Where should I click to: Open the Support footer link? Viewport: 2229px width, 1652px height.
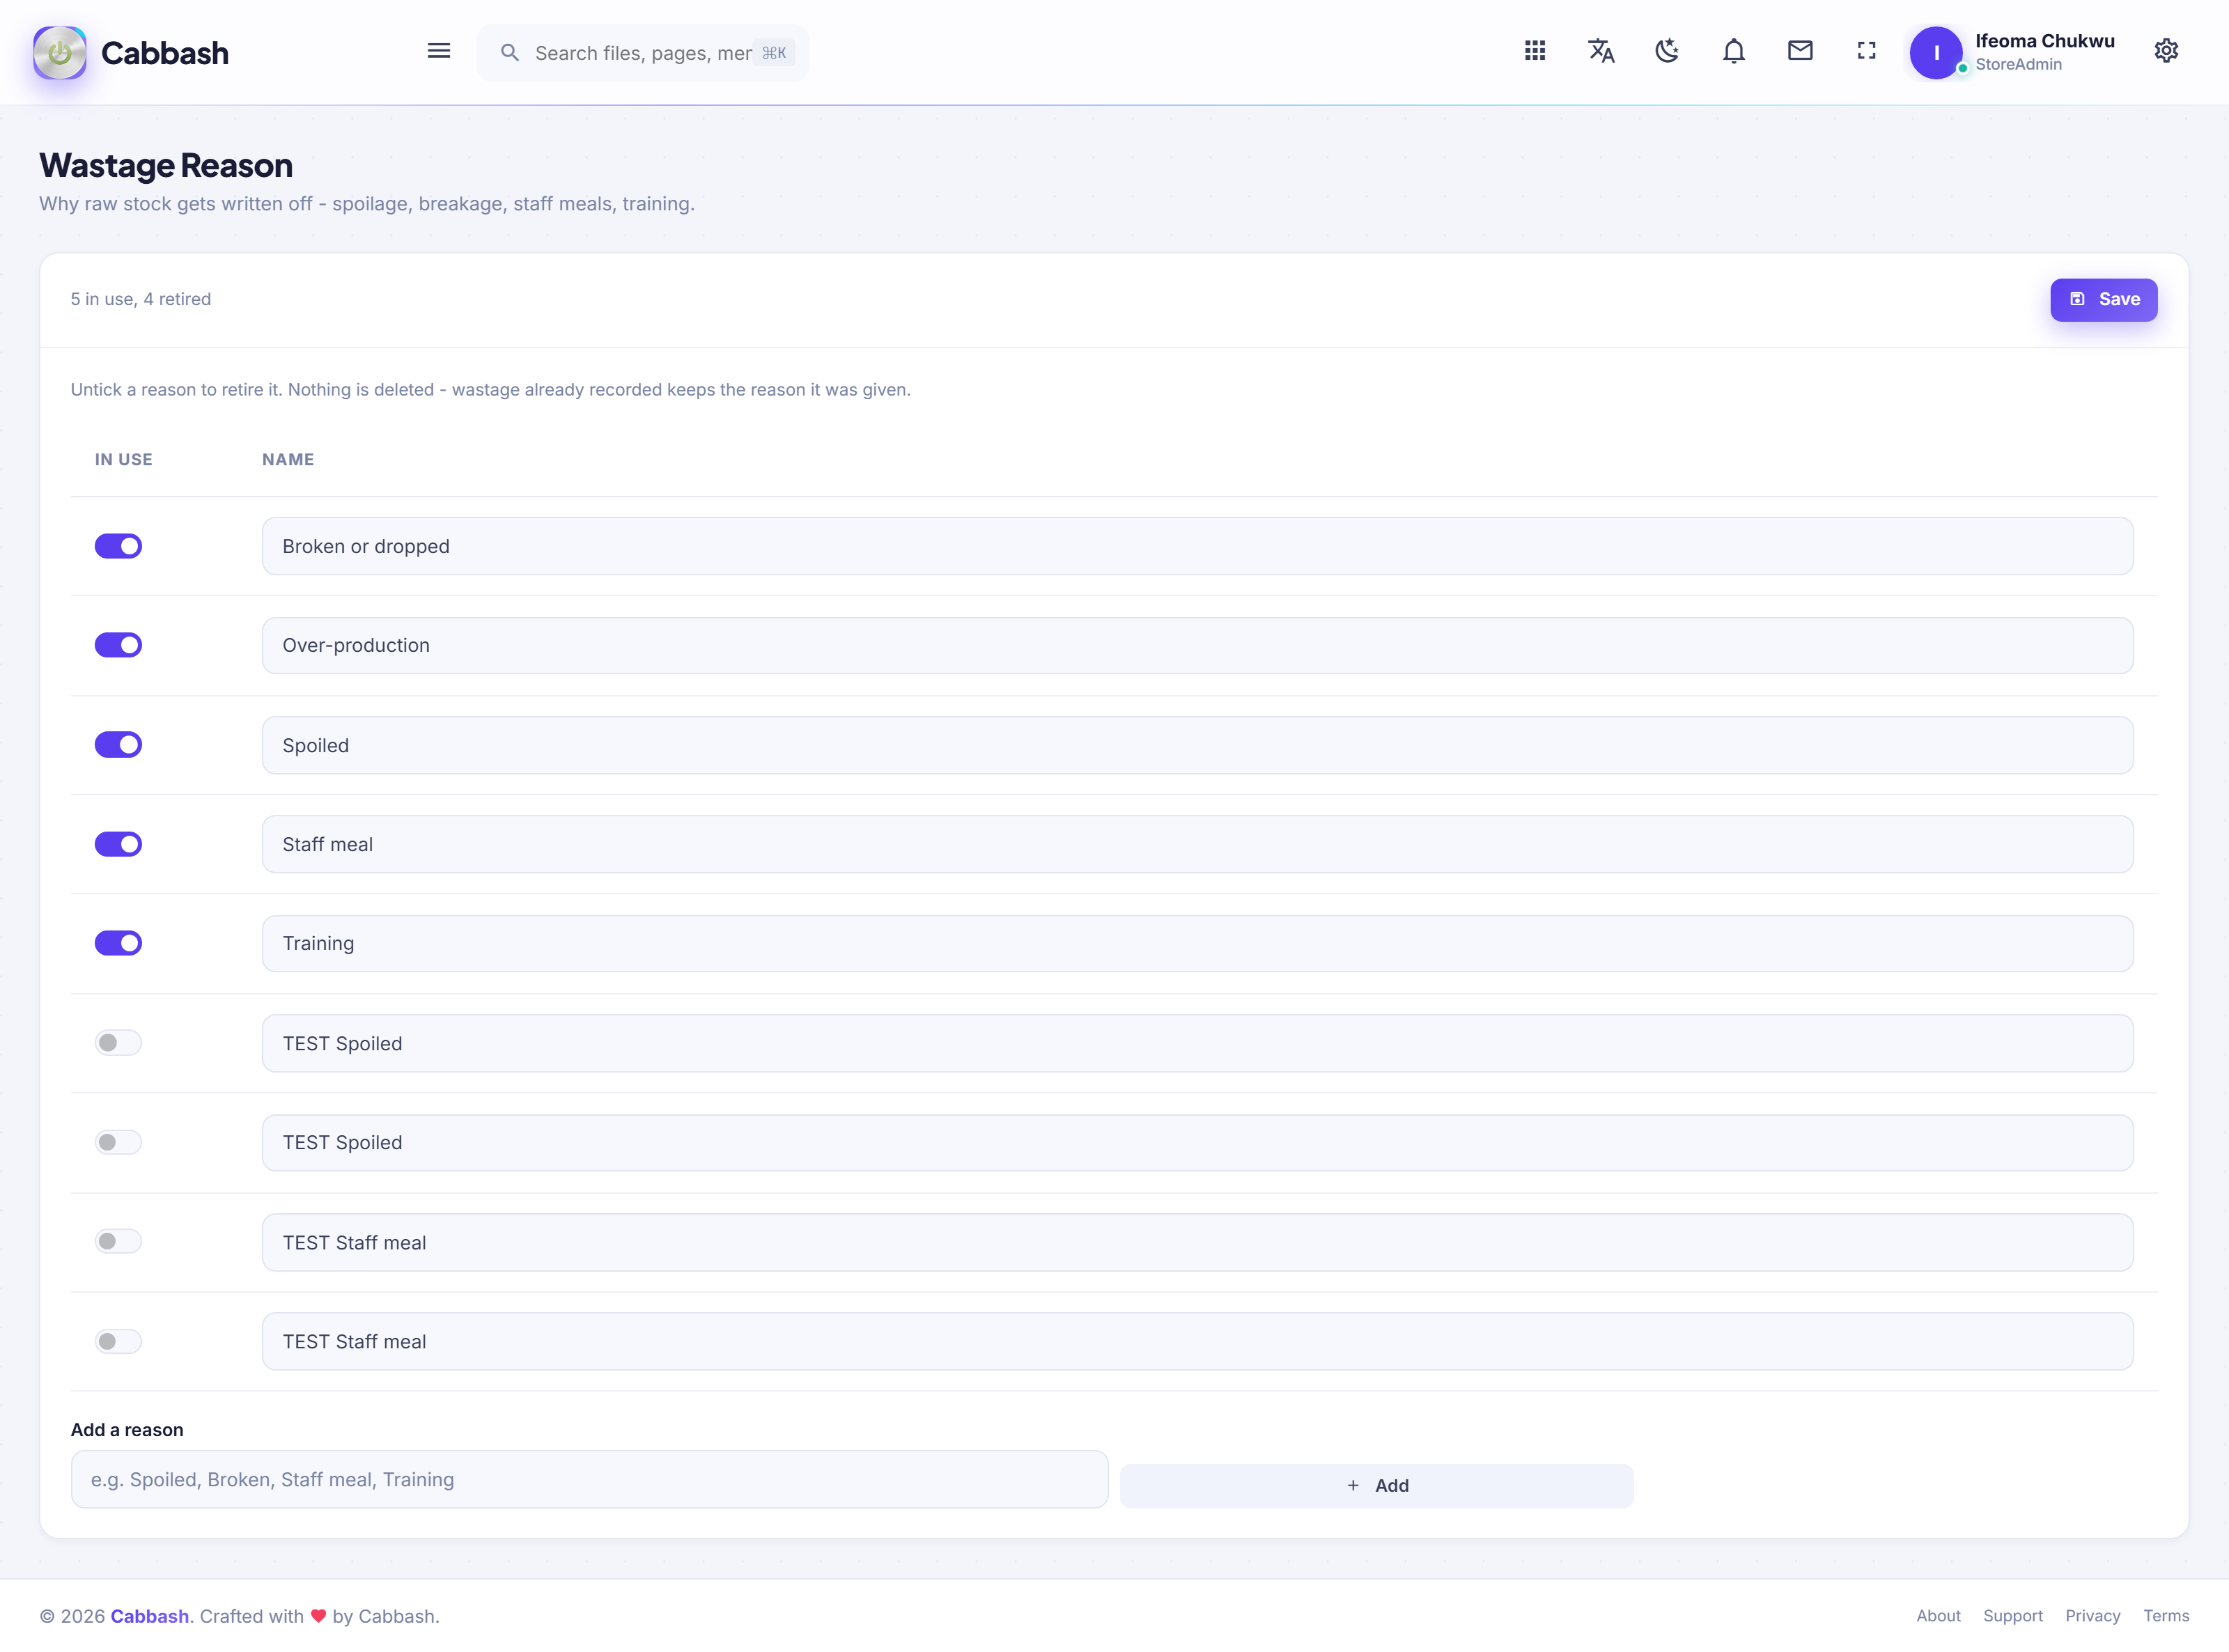click(2012, 1615)
